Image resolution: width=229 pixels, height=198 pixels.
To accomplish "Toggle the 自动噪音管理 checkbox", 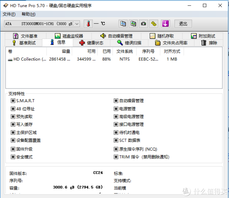I will pyautogui.click(x=116, y=101).
